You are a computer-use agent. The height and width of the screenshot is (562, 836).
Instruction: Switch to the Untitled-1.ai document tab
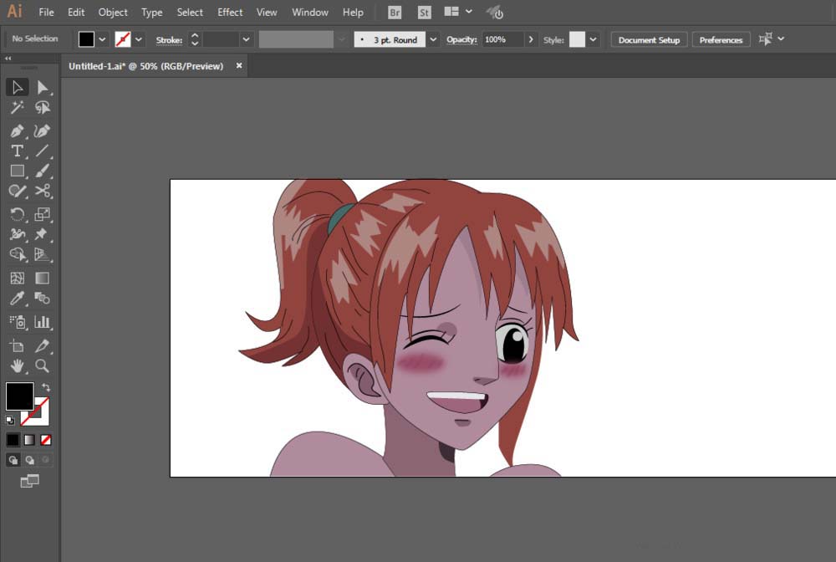coord(145,66)
